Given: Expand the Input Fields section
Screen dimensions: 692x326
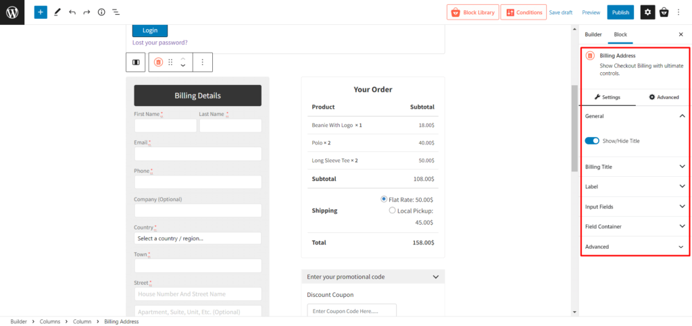Looking at the screenshot, I should tap(635, 207).
